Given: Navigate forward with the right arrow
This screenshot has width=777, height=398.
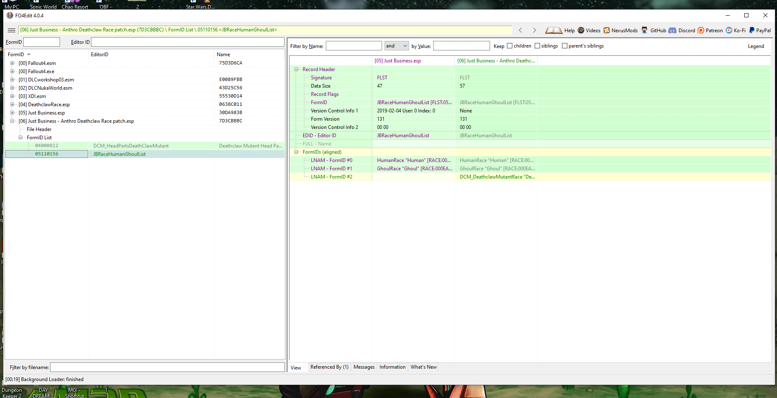Looking at the screenshot, I should tap(534, 30).
